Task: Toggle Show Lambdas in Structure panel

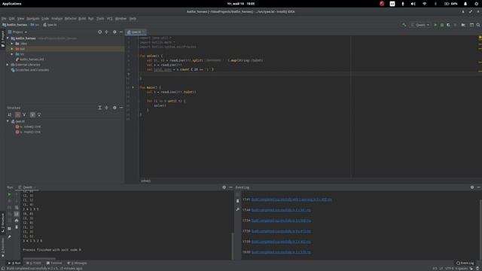Action: pos(39,114)
